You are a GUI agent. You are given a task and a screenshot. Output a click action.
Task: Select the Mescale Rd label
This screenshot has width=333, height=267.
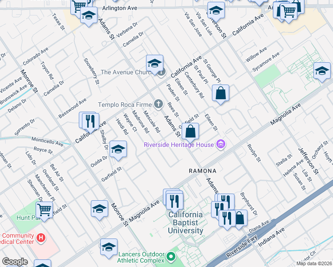(x=152, y=121)
